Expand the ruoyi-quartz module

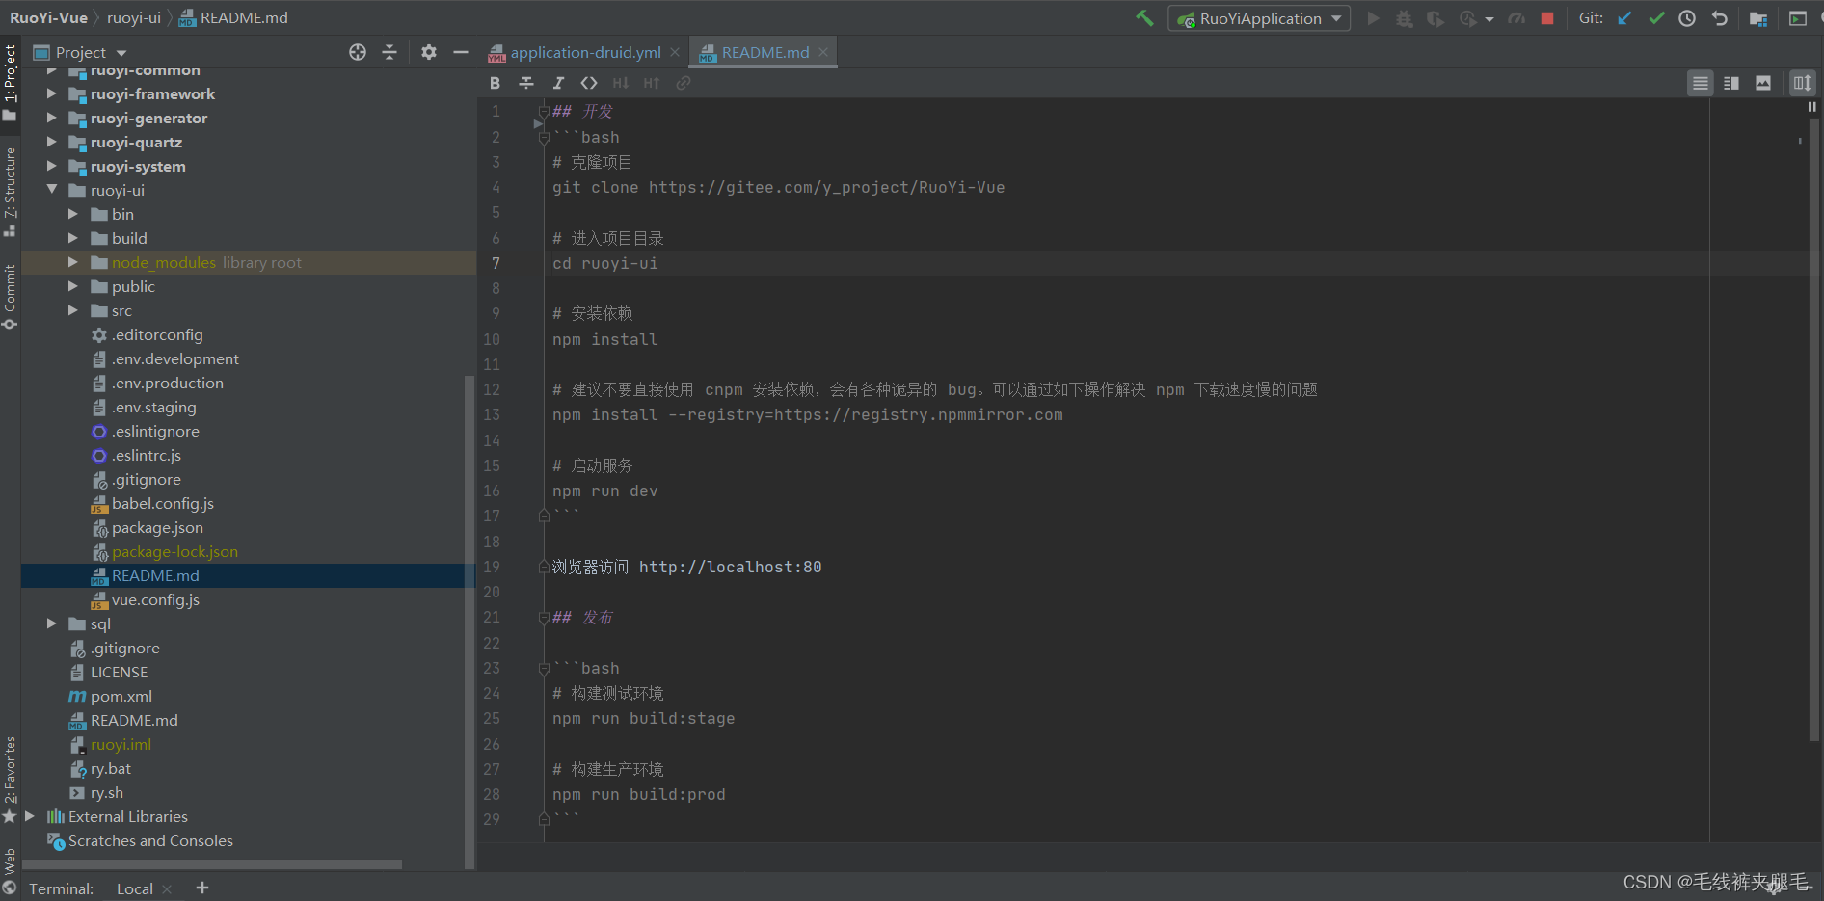[52, 142]
